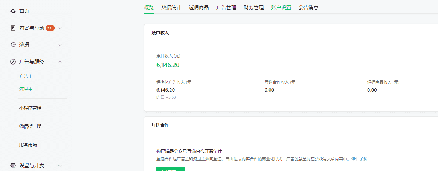The image size is (438, 171).
Task: Select the 财务管理 tab
Action: click(253, 7)
